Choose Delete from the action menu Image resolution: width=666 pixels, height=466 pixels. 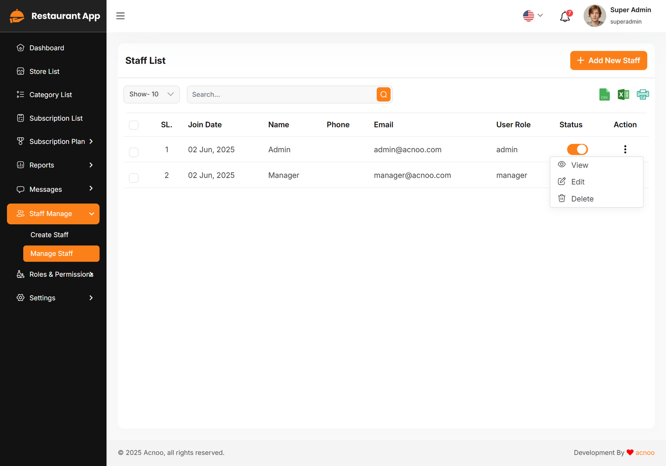point(582,199)
